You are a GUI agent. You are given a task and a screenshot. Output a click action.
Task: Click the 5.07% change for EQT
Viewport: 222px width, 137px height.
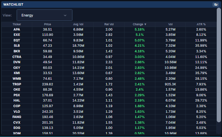(x=140, y=40)
